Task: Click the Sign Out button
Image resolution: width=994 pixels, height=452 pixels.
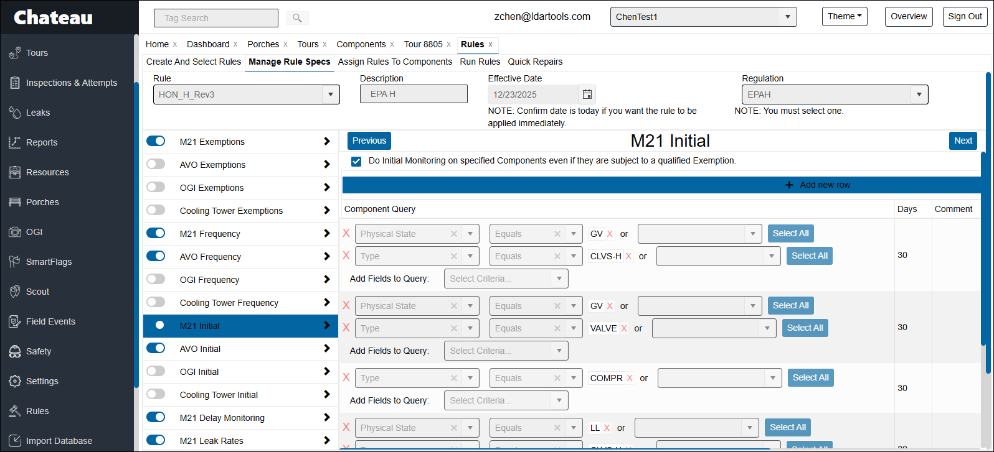Action: pos(965,17)
